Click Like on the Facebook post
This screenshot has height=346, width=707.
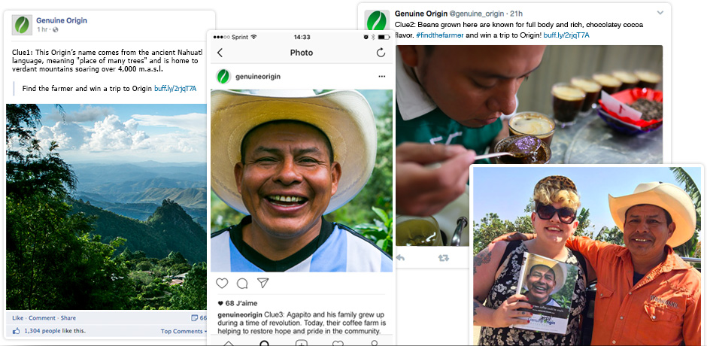coord(18,318)
